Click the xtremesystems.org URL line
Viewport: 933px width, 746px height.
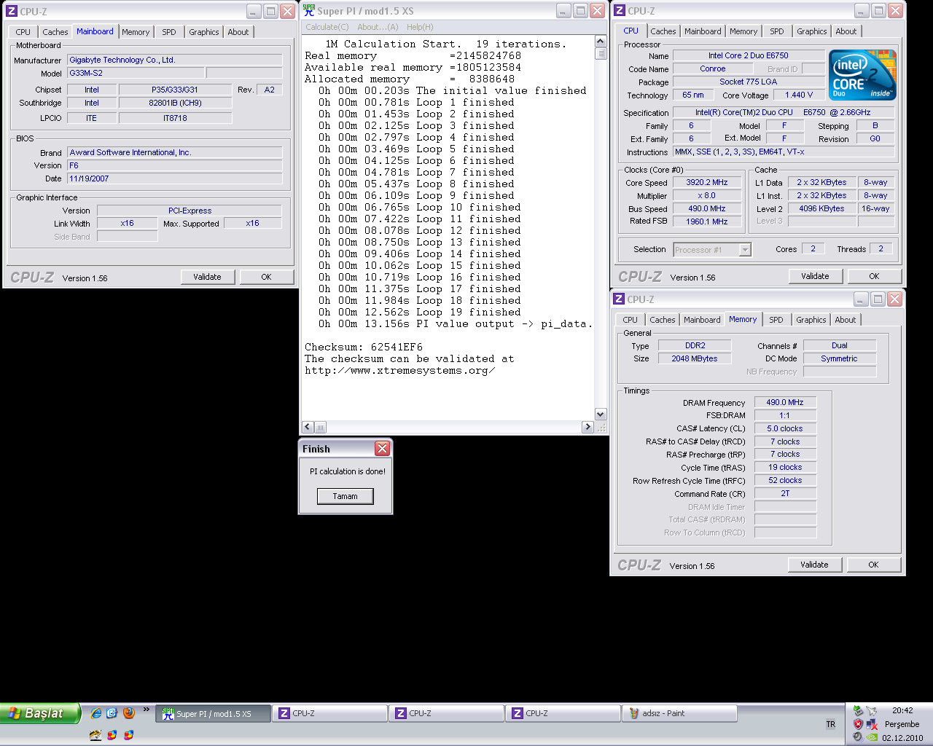click(x=399, y=370)
